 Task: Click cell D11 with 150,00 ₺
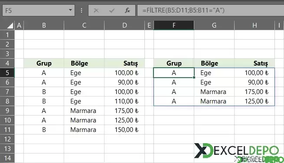tap(124, 130)
